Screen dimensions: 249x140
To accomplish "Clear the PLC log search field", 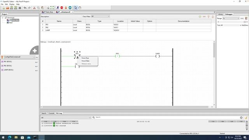I will (241, 117).
